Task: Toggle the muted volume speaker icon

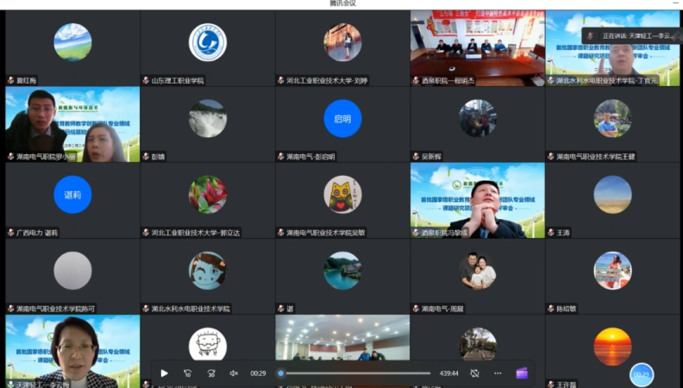Action: click(234, 373)
